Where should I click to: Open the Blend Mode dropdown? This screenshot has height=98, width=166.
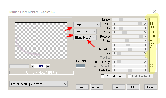click(x=85, y=38)
